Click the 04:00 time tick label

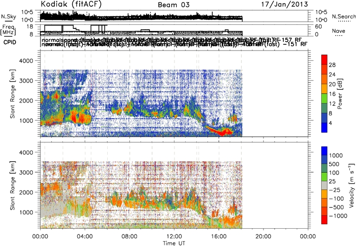(85, 237)
